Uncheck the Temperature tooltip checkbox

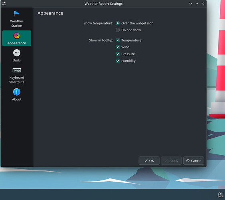[x=118, y=40]
